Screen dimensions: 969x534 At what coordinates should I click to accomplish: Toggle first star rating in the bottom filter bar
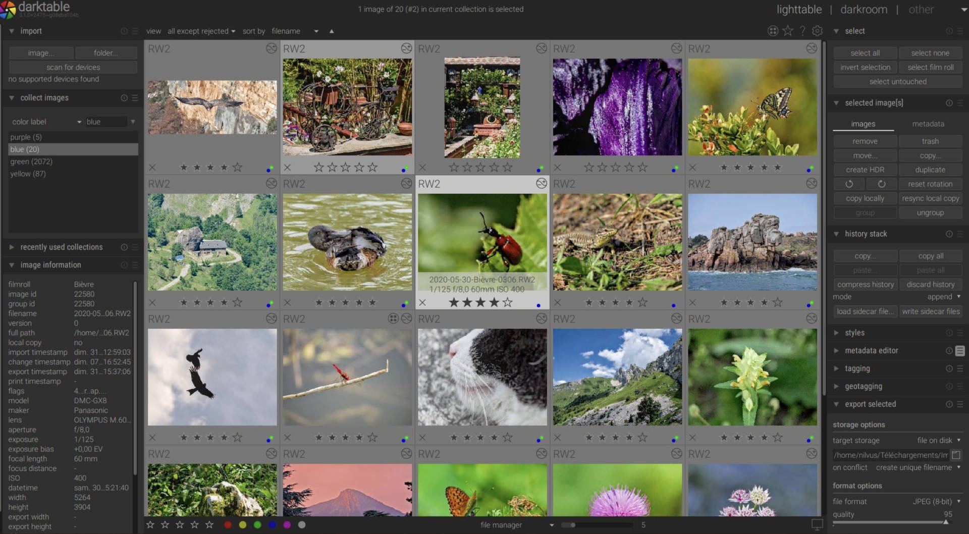click(150, 525)
